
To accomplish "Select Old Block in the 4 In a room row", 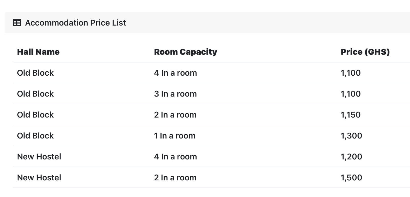I will [35, 73].
